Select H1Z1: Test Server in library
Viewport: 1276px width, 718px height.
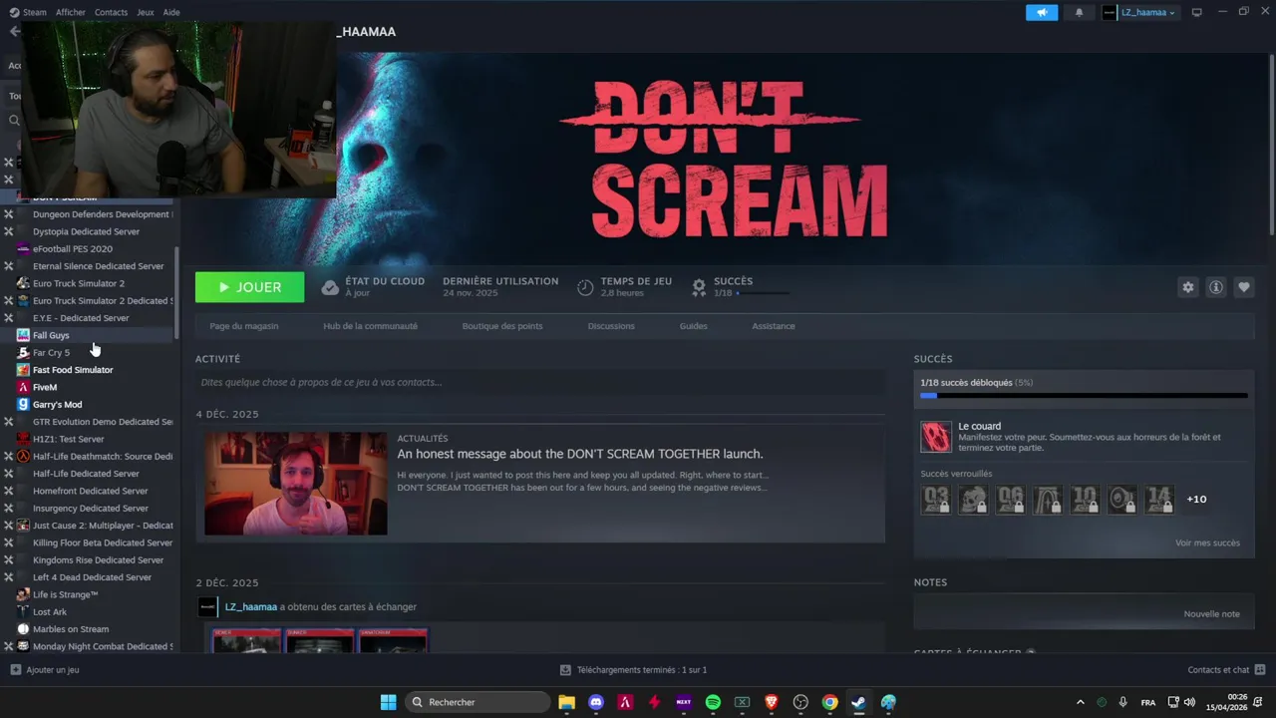[68, 439]
